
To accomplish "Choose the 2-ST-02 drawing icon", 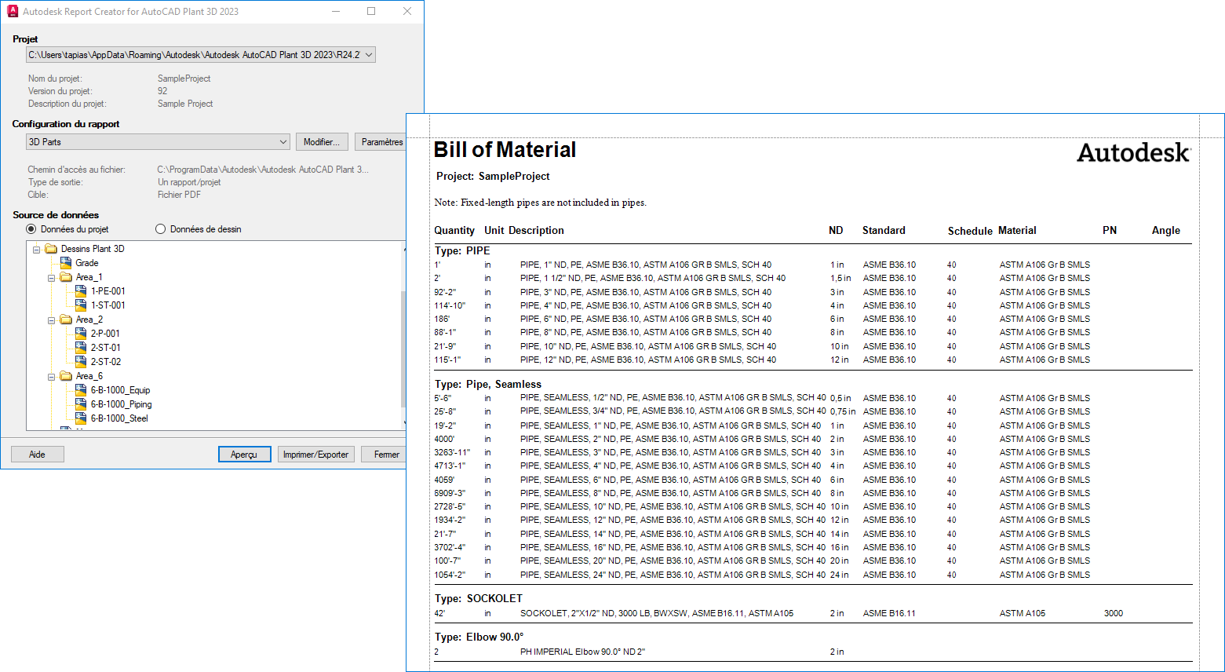I will [81, 362].
